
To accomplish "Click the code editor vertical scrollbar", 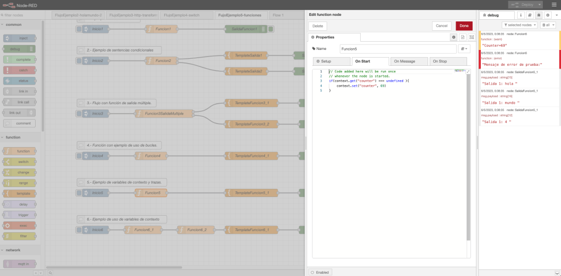I will click(x=468, y=157).
